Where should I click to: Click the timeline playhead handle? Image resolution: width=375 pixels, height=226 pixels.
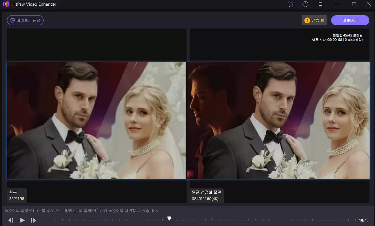[169, 218]
